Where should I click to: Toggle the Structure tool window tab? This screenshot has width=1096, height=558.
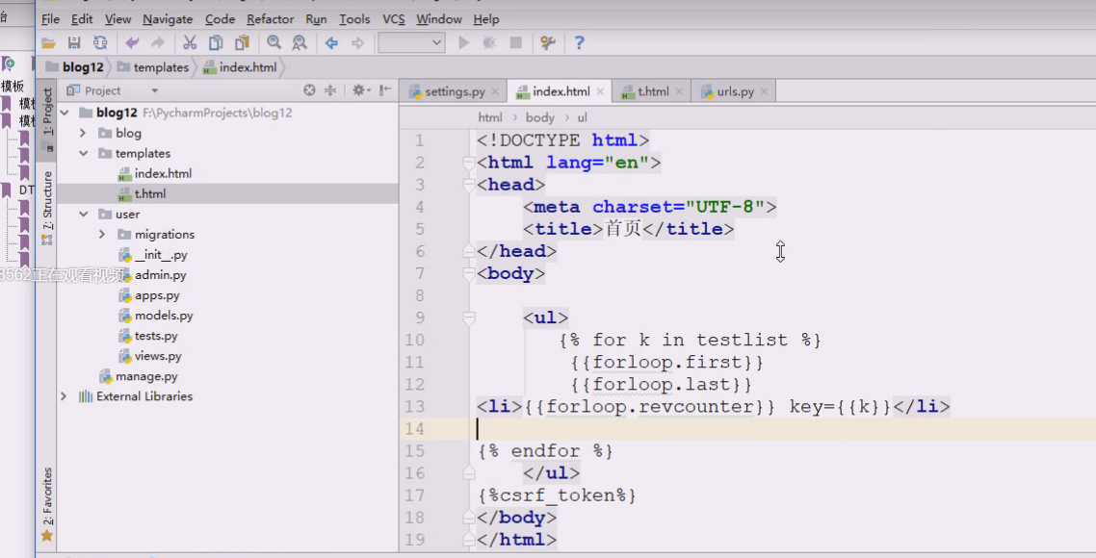[46, 208]
